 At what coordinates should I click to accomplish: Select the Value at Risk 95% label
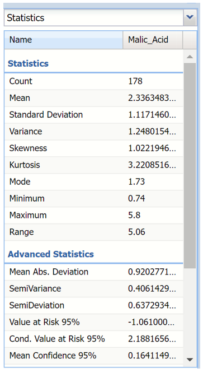pos(44,322)
